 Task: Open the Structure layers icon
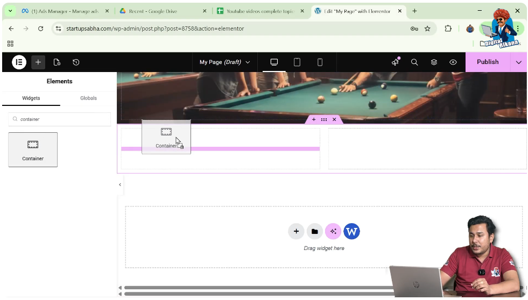pyautogui.click(x=434, y=62)
